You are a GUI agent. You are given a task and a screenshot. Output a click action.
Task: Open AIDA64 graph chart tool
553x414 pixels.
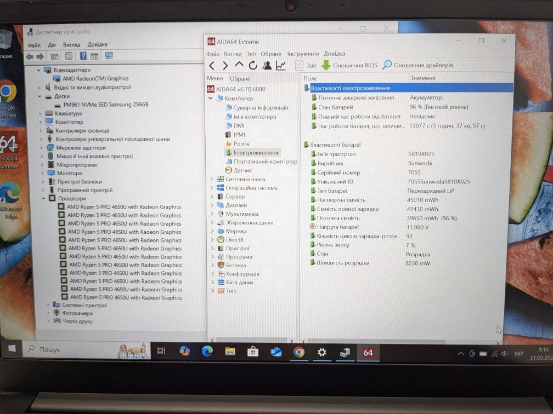(281, 66)
